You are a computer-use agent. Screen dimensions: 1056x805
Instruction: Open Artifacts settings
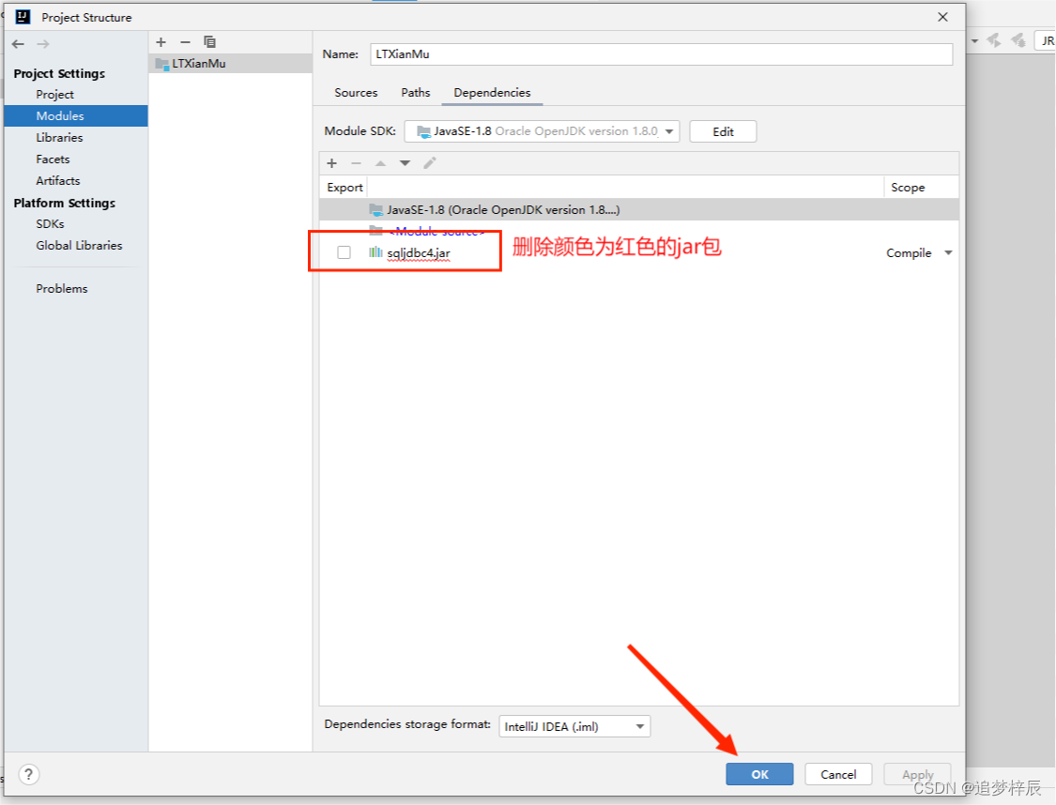point(58,180)
